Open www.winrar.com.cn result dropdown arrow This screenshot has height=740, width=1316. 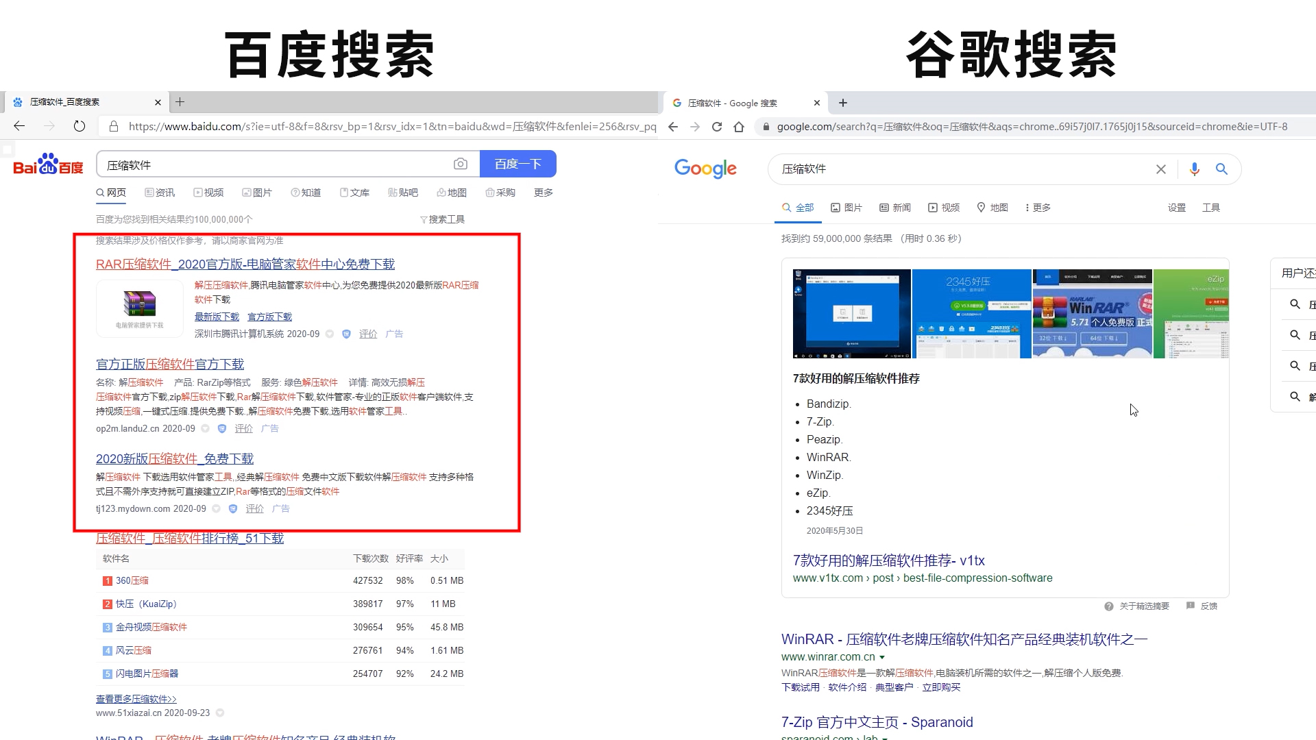pos(882,657)
